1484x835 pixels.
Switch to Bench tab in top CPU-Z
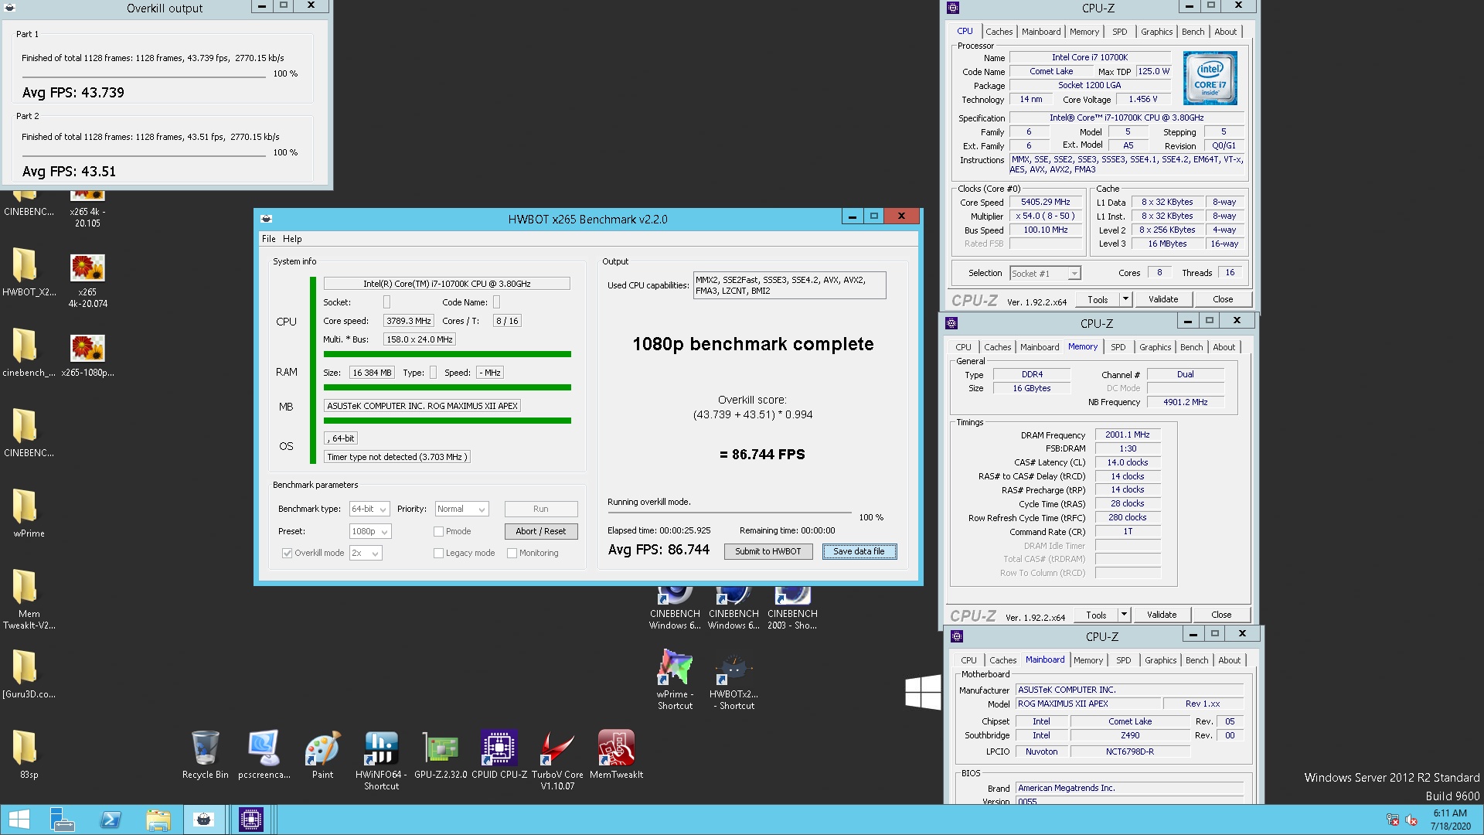click(x=1193, y=32)
